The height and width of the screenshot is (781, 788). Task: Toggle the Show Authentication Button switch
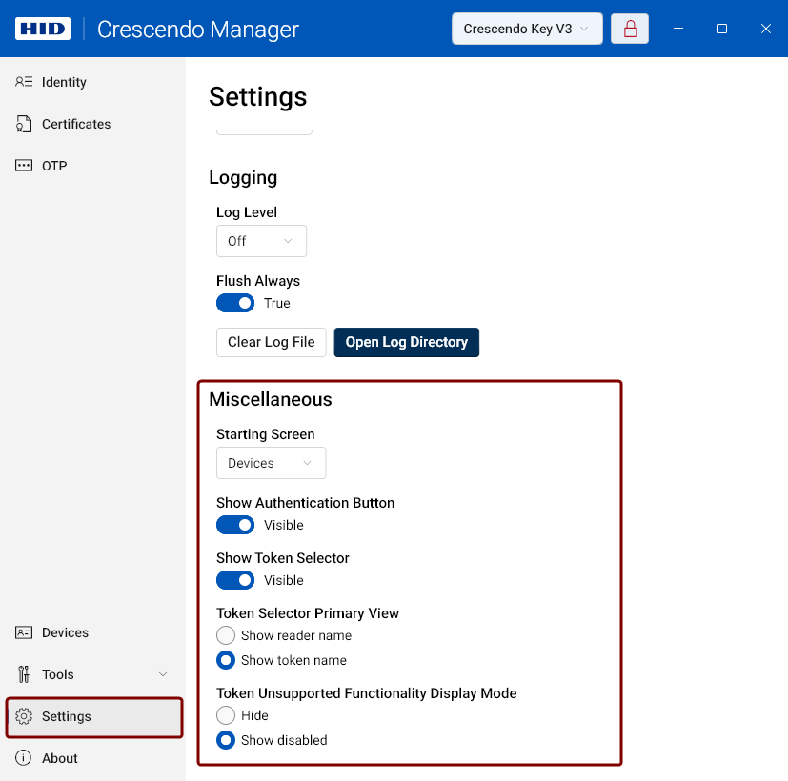[x=235, y=525]
